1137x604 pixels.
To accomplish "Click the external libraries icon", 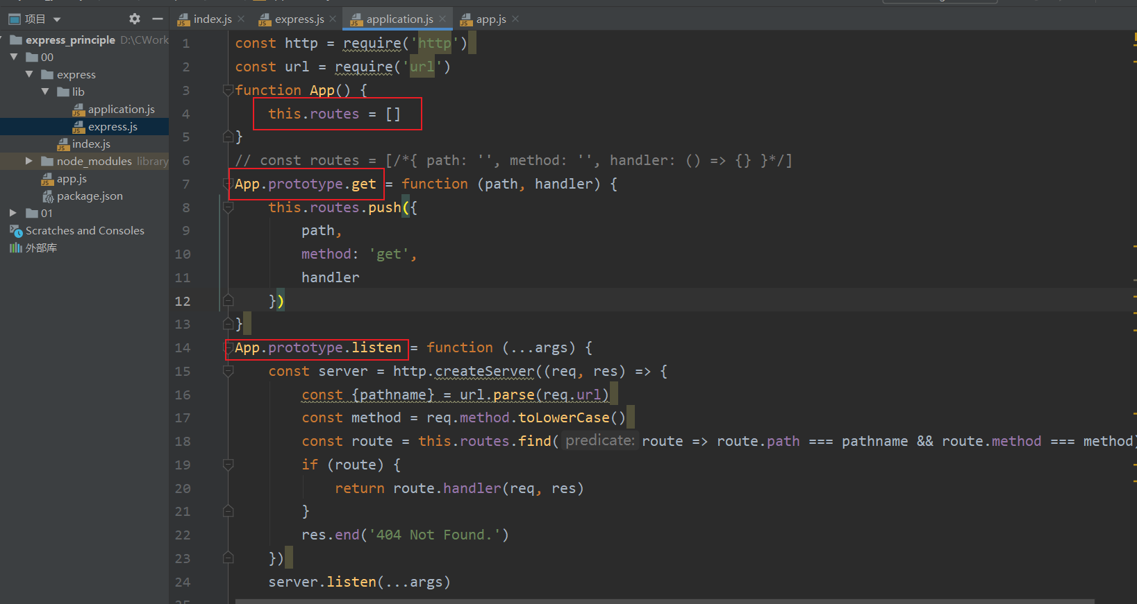I will [x=16, y=248].
